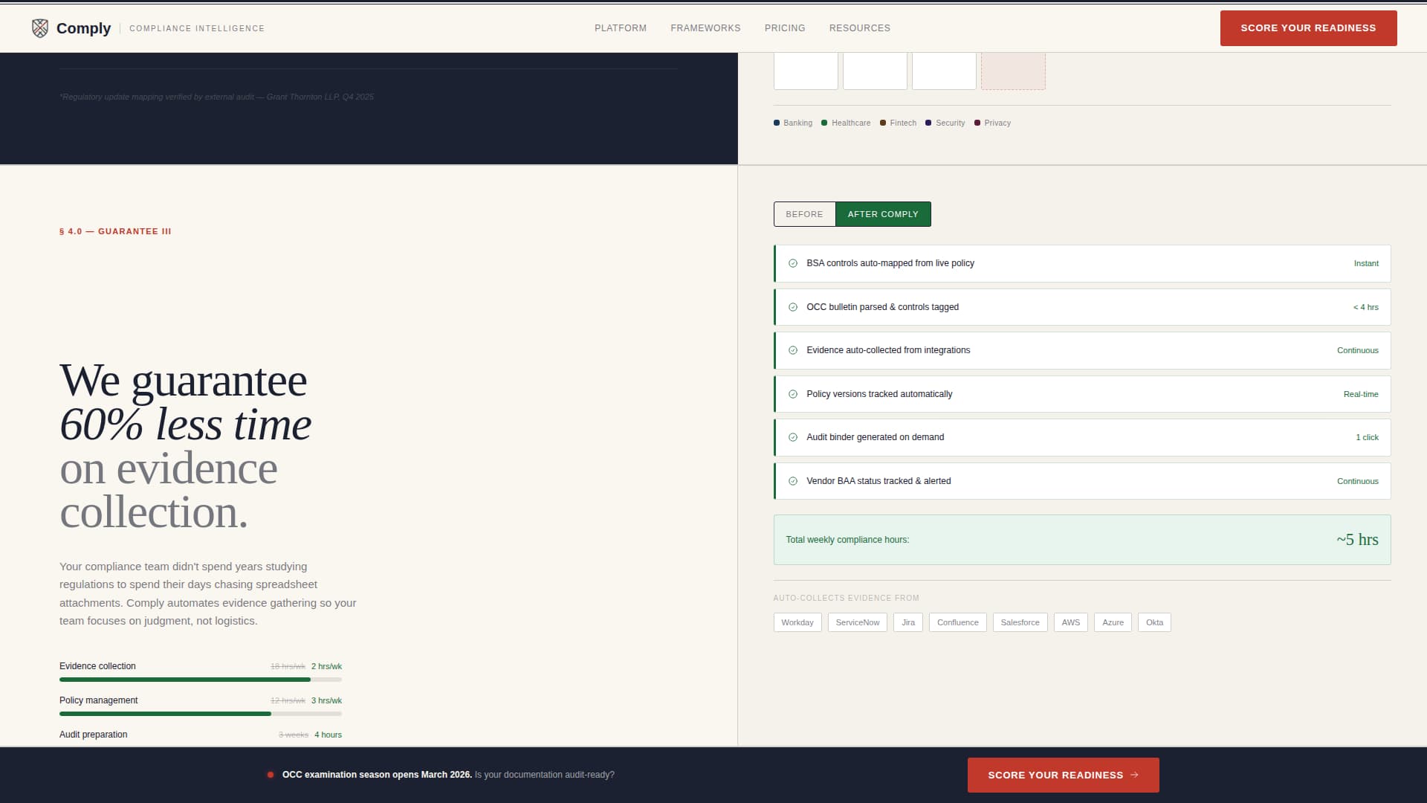Click SCORE YOUR READINESS in the footer

1062,774
